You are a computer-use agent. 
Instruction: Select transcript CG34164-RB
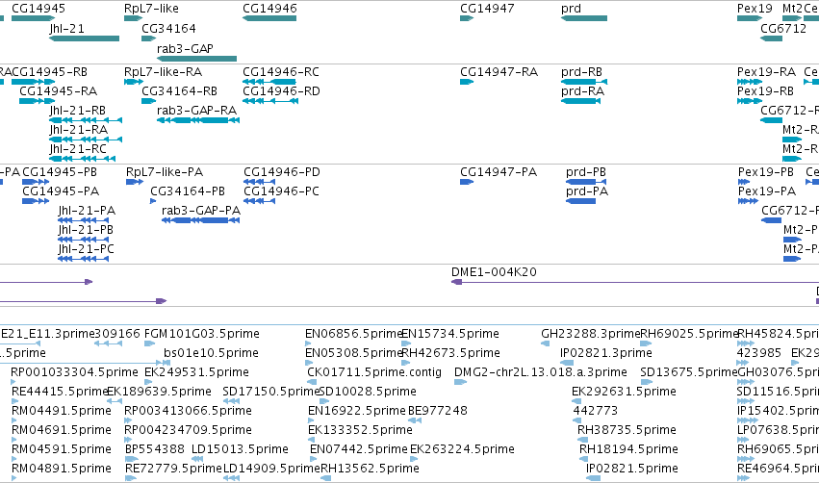point(149,101)
